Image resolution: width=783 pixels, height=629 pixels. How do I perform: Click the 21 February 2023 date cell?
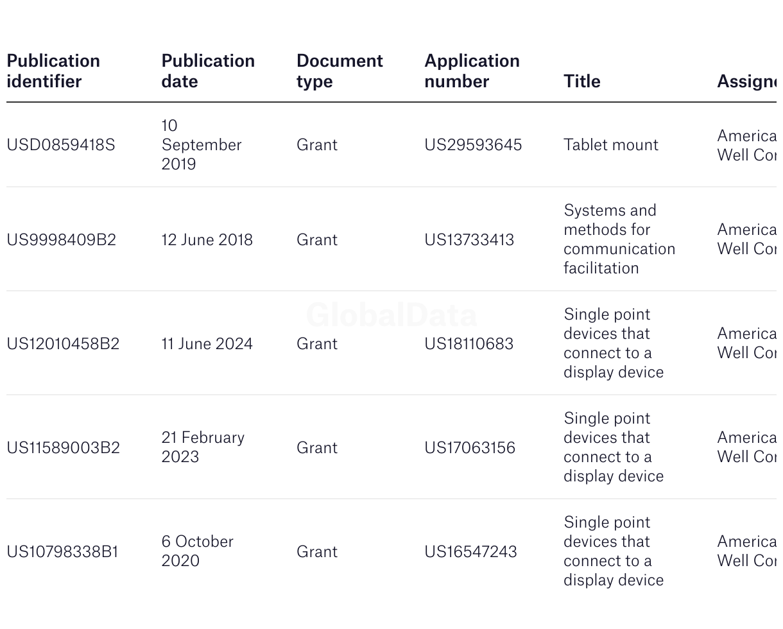(202, 447)
